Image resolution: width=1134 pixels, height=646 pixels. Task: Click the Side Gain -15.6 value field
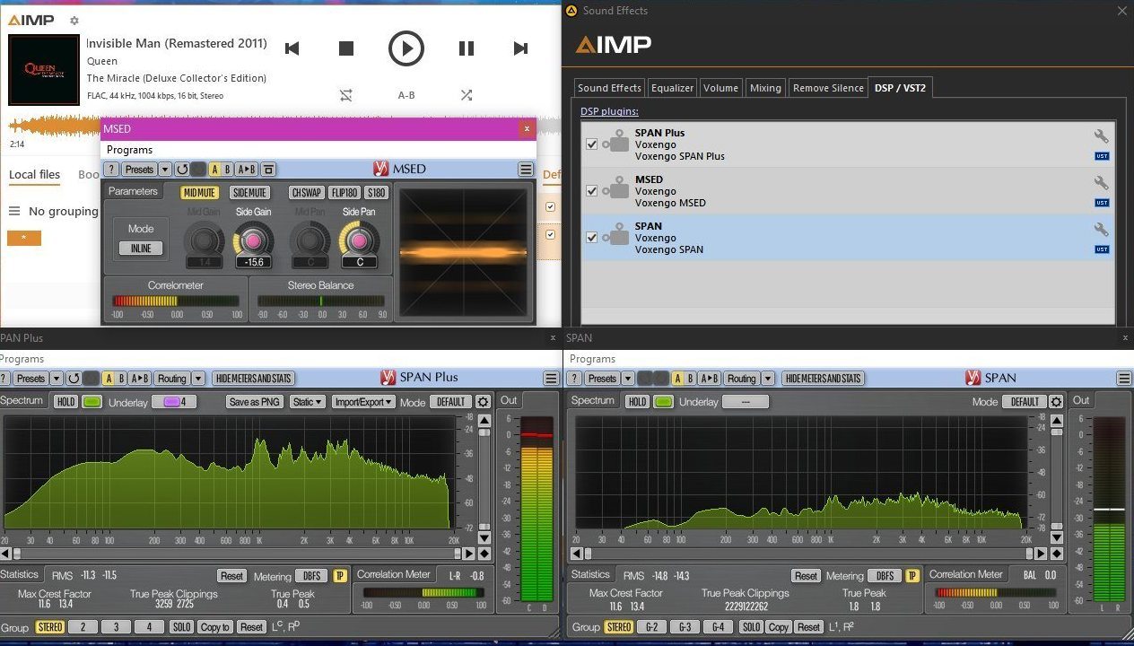pos(253,262)
